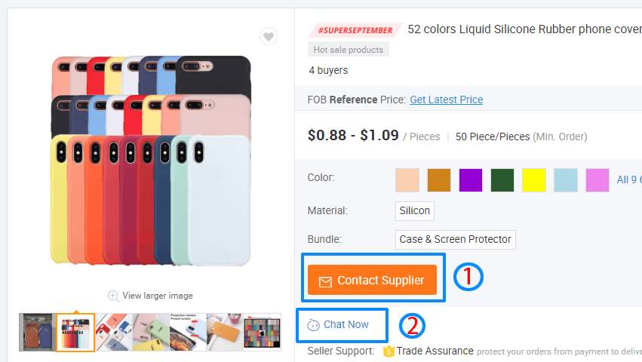Click the #SUPERSEPTEMBER promotion badge
The height and width of the screenshot is (362, 642).
pos(355,30)
